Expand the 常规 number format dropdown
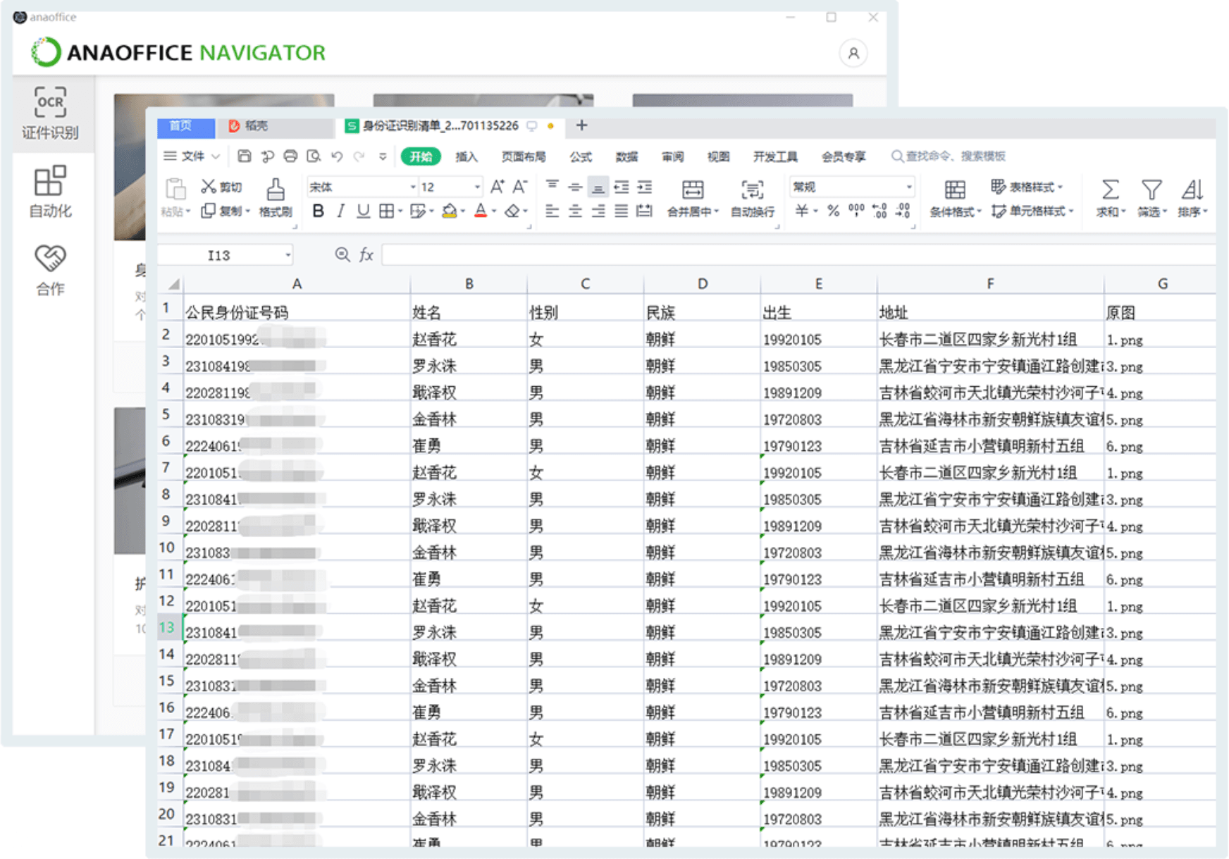 (x=909, y=187)
